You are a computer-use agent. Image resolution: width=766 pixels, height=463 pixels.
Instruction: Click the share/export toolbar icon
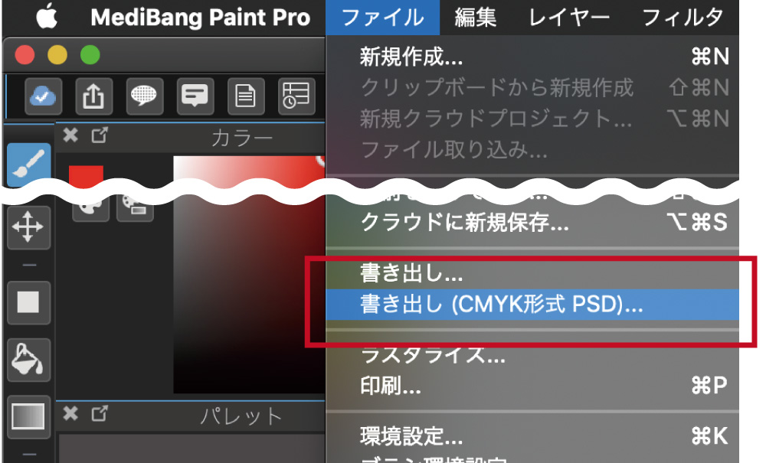pyautogui.click(x=93, y=96)
